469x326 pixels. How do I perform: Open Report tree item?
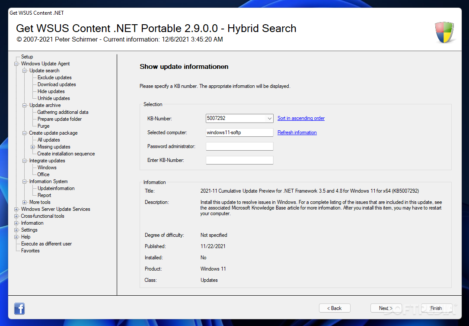tap(44, 195)
